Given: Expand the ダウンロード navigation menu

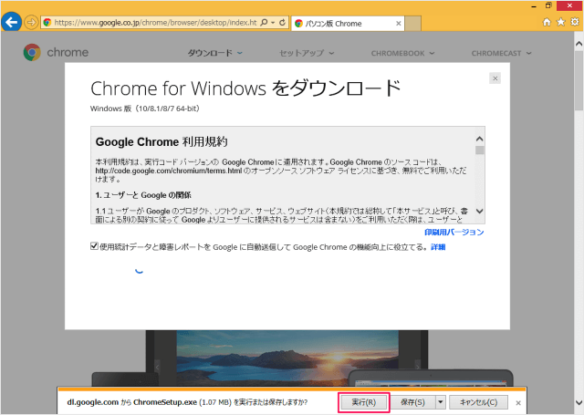Looking at the screenshot, I should pyautogui.click(x=214, y=54).
